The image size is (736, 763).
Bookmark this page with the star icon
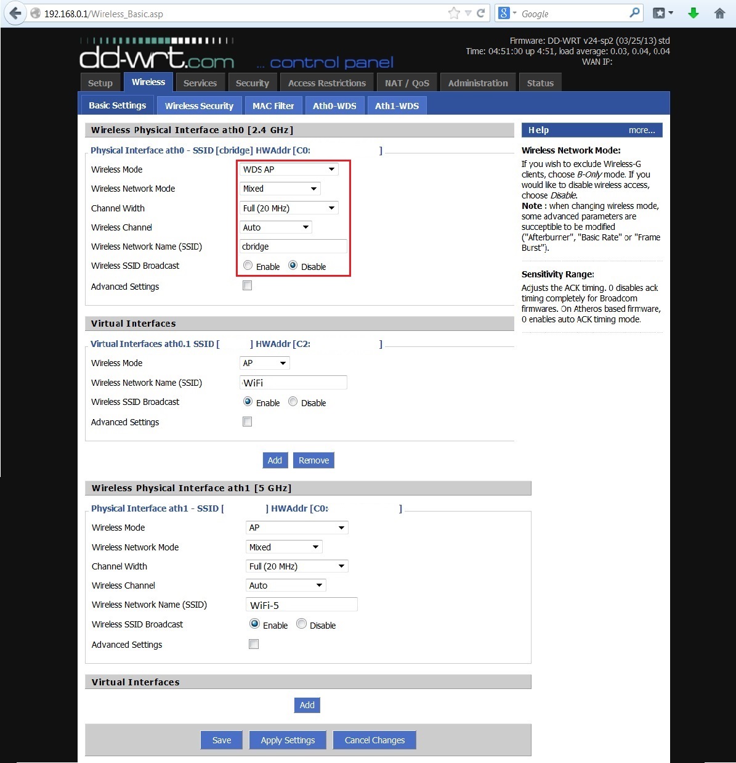(x=454, y=13)
